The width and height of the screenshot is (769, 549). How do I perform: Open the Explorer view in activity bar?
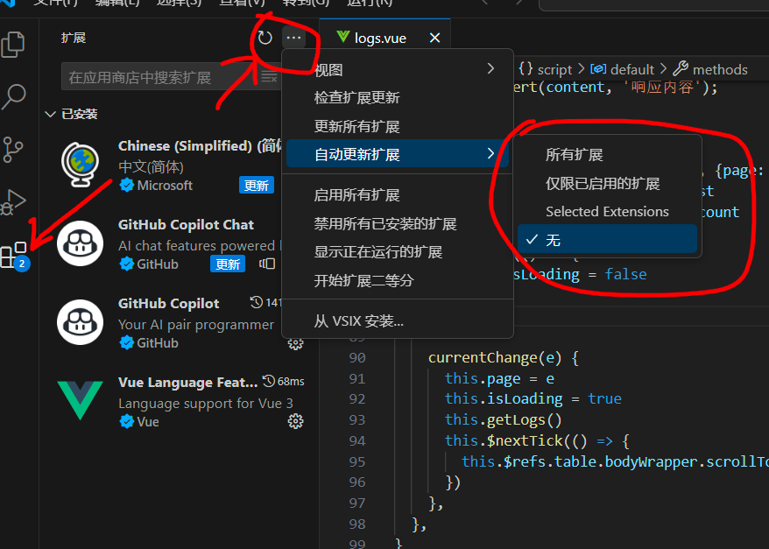tap(14, 44)
